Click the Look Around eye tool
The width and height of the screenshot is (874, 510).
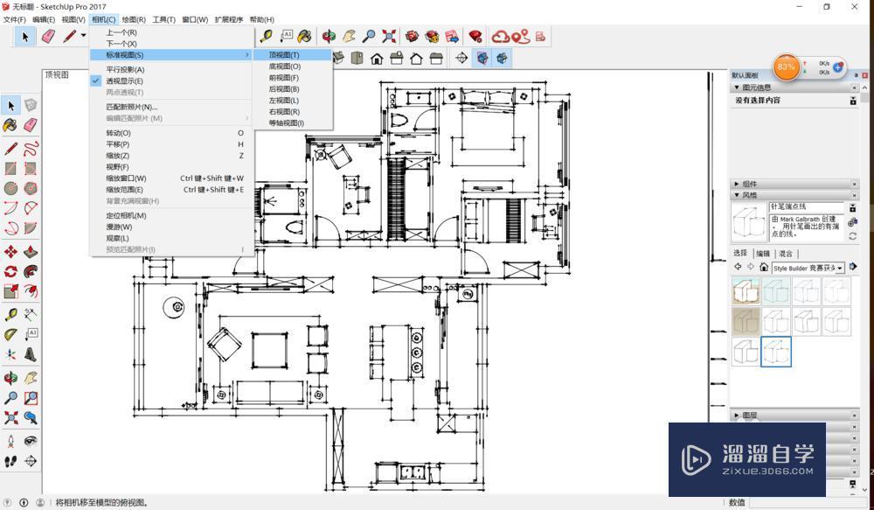(31, 441)
